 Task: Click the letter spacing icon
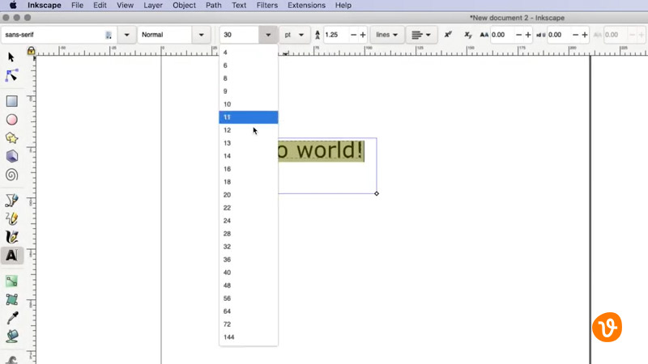[484, 35]
